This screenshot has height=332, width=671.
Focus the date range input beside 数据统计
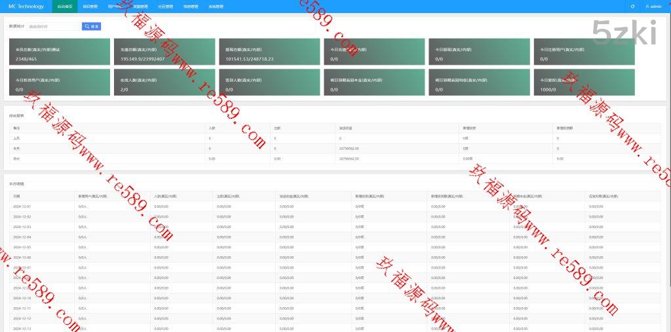(x=52, y=27)
